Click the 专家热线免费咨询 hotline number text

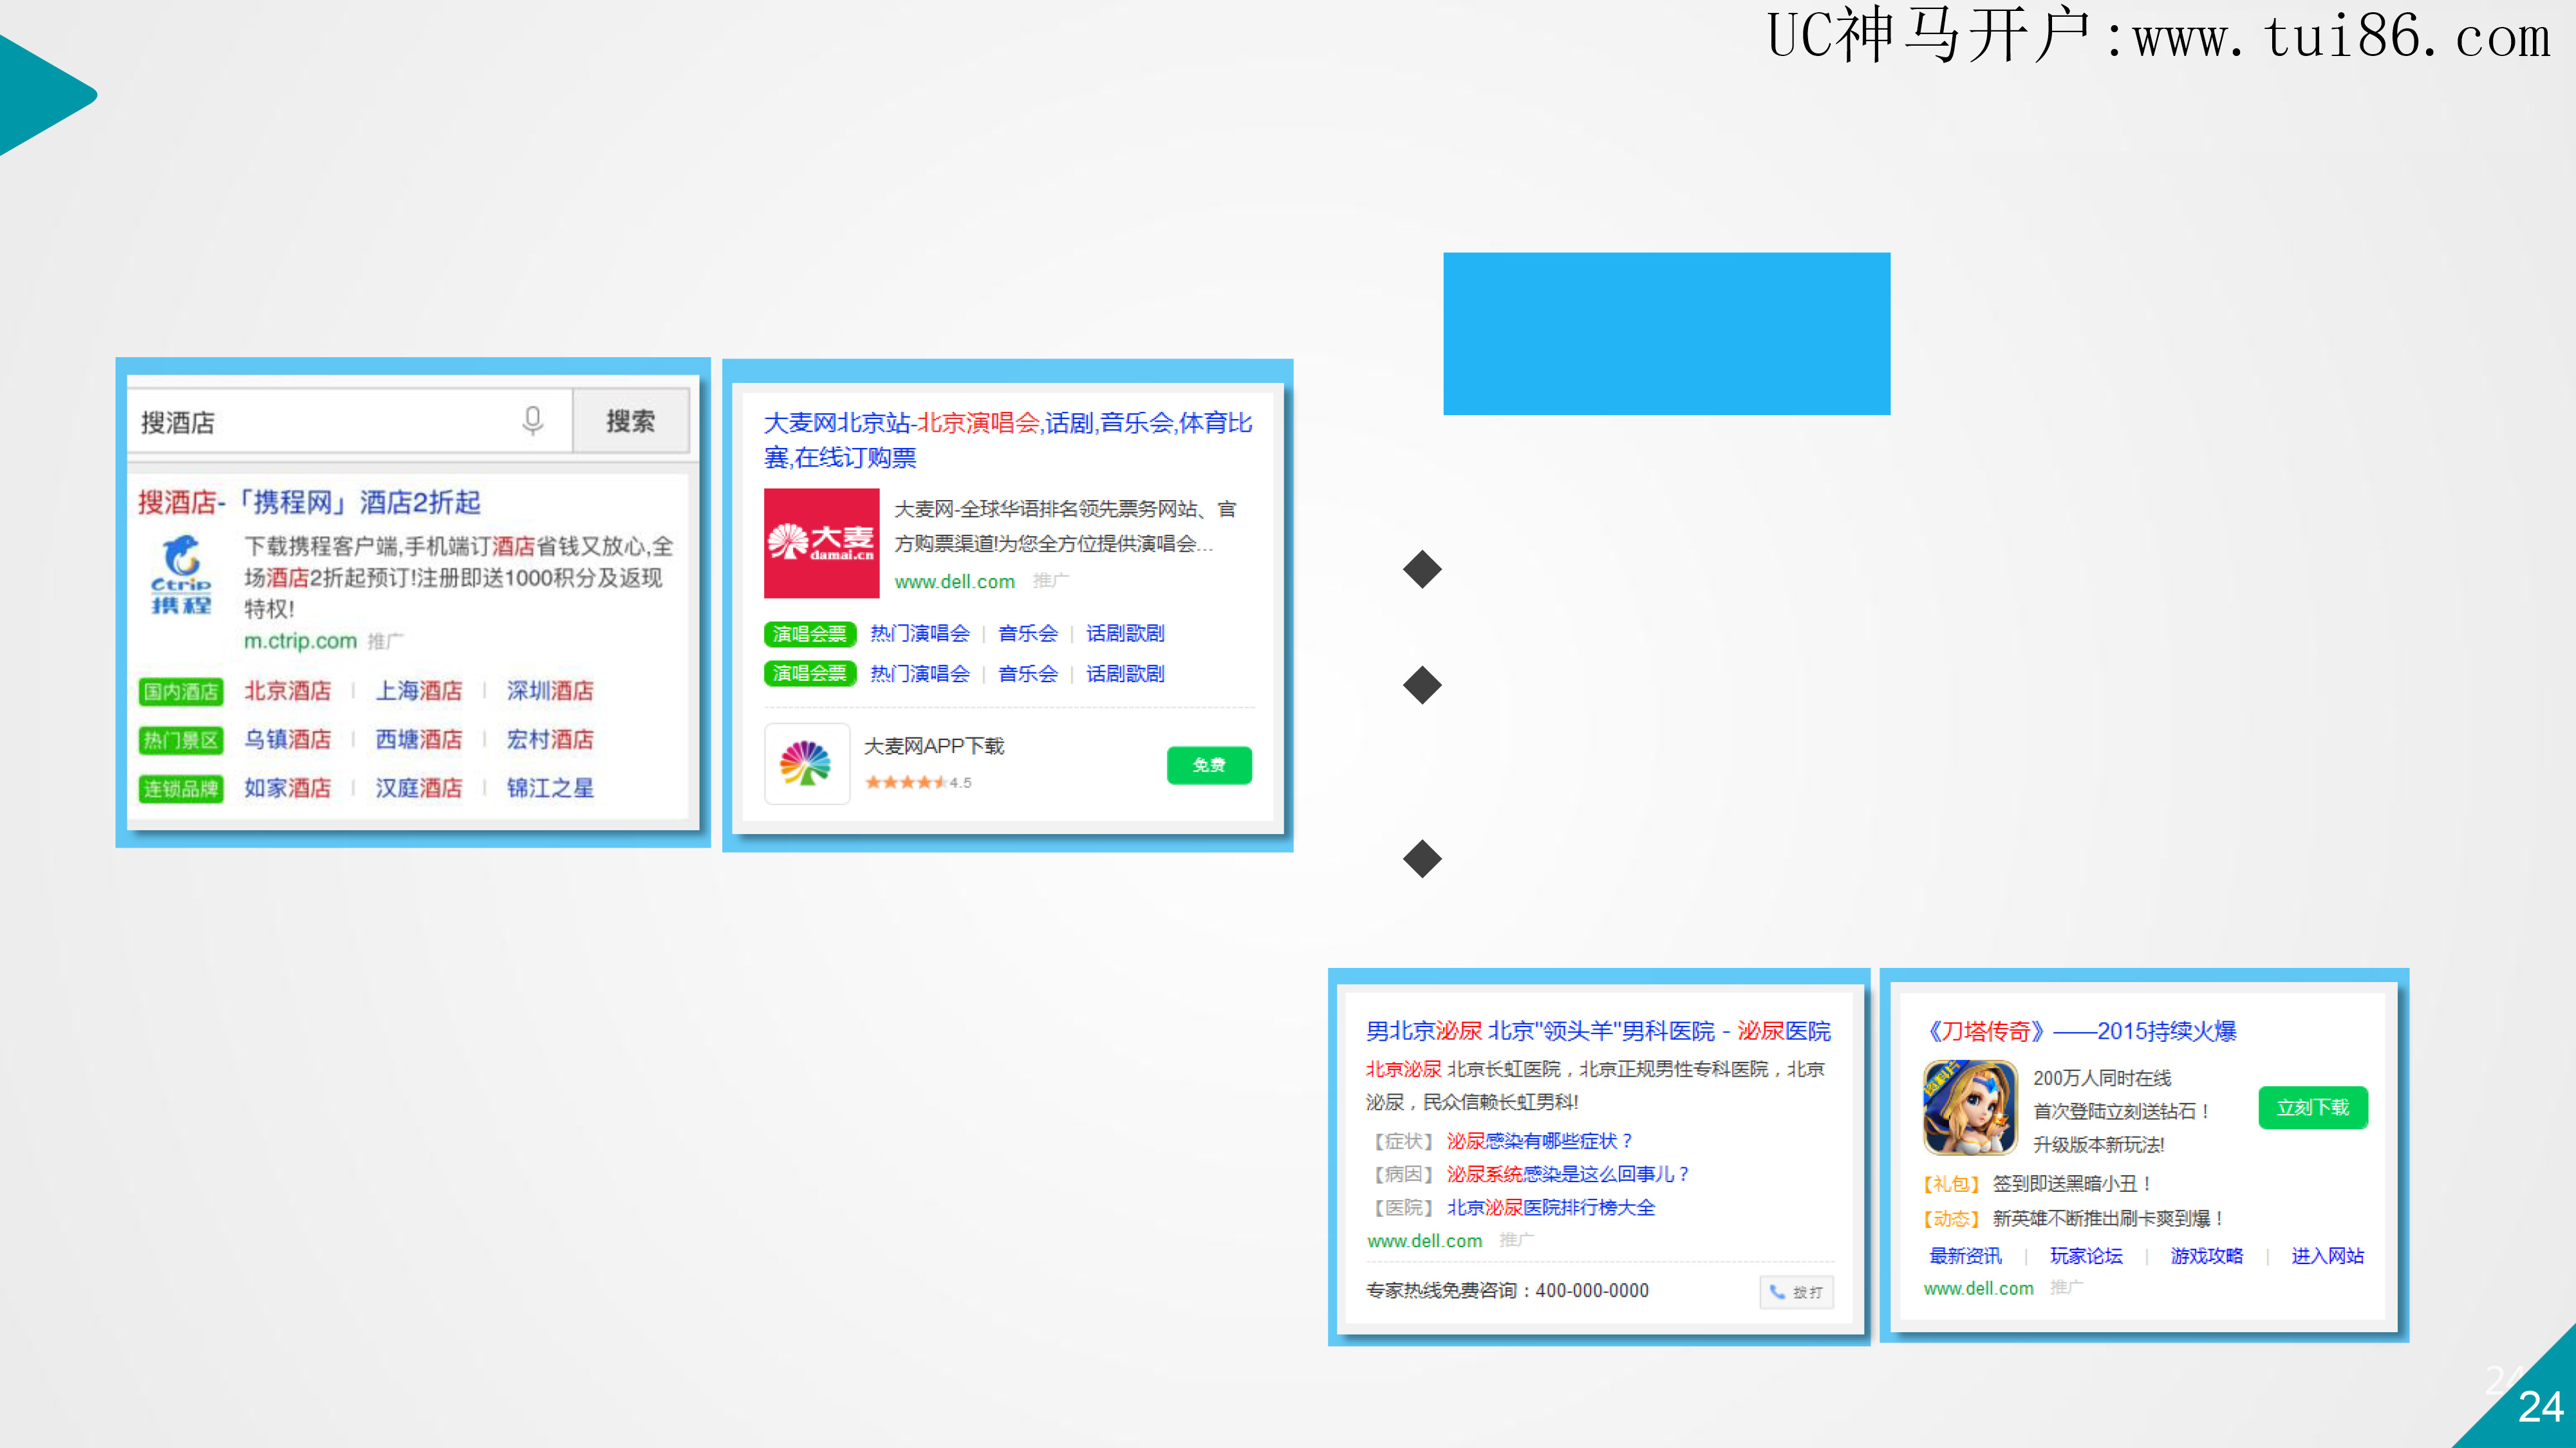point(1507,1291)
